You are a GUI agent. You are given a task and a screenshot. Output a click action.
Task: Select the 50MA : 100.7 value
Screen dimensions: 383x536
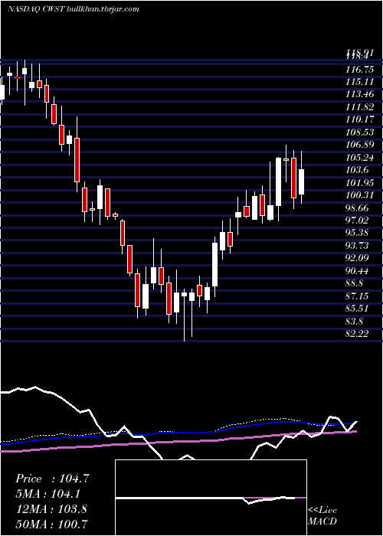coord(51,524)
